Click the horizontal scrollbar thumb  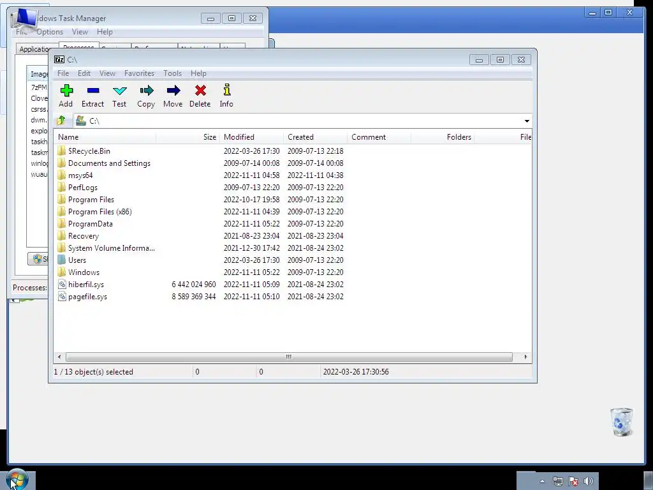pyautogui.click(x=289, y=357)
